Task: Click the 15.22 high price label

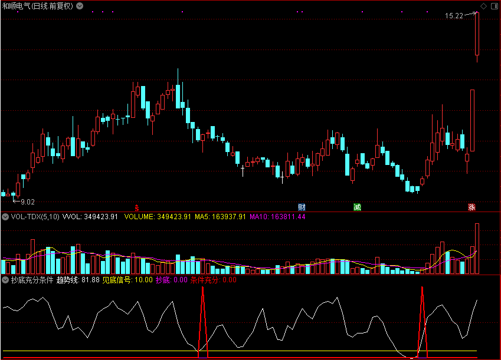Action: (454, 16)
